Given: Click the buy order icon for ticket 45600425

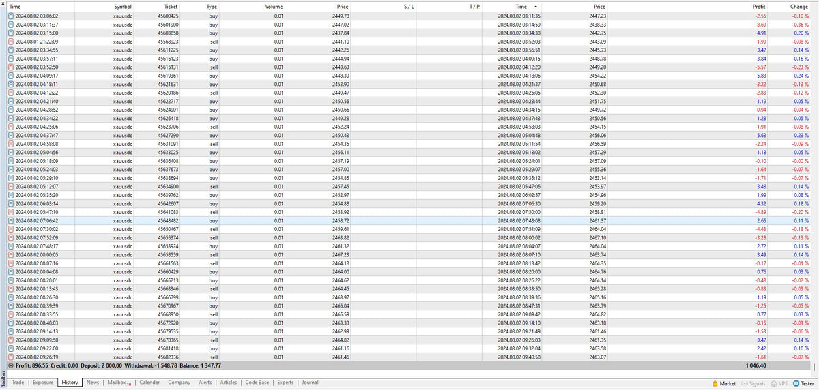Looking at the screenshot, I should point(10,16).
